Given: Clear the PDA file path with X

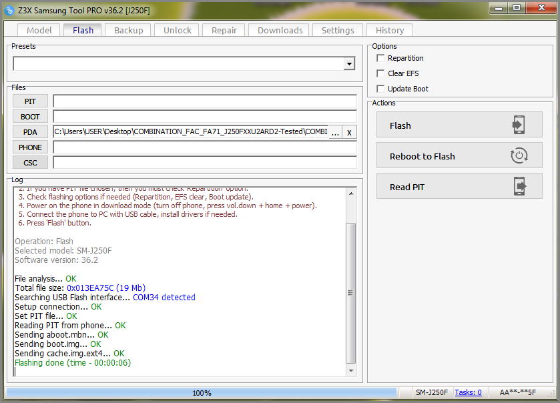Looking at the screenshot, I should tap(349, 132).
